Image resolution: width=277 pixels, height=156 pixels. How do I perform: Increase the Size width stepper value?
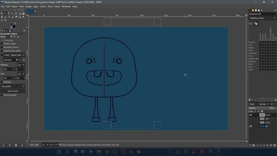click(13, 77)
